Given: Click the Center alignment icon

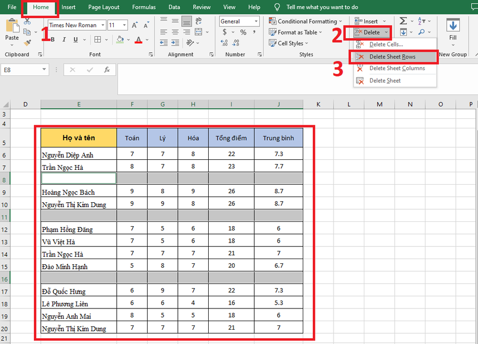Looking at the screenshot, I should pos(175,32).
